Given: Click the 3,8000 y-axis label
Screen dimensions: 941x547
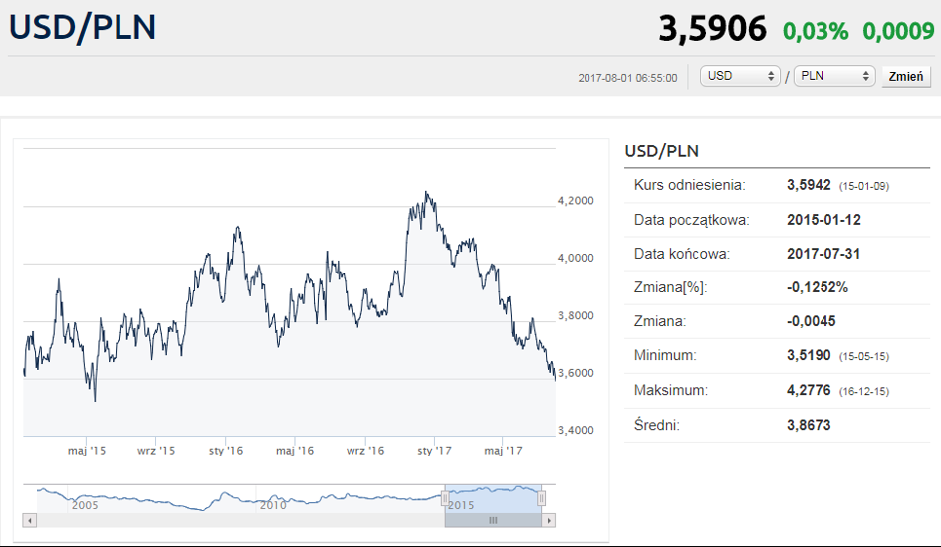Looking at the screenshot, I should point(576,315).
